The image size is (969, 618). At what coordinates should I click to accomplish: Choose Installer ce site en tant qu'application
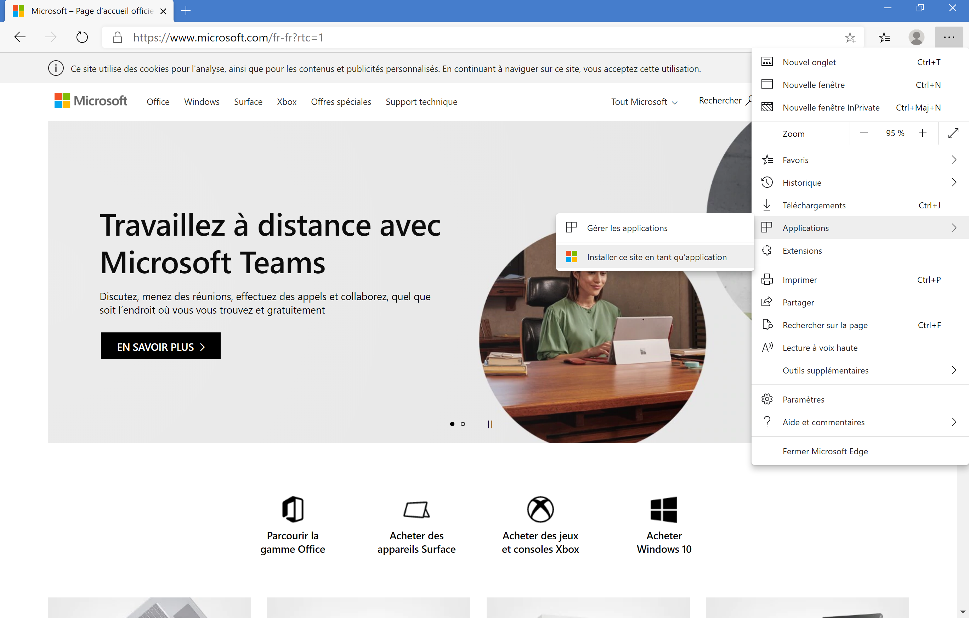(656, 257)
